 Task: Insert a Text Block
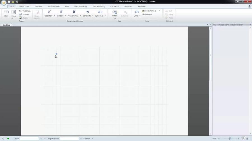(x=25, y=11)
